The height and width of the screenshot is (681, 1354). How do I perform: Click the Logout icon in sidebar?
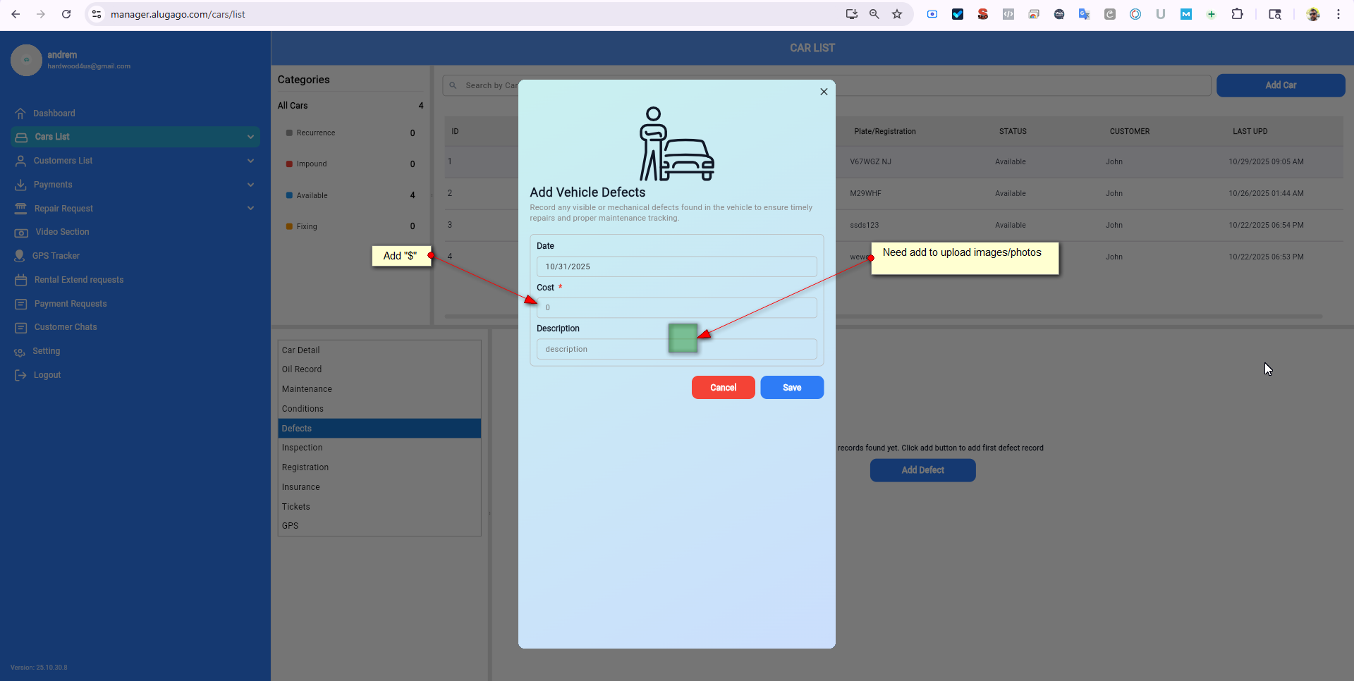[x=20, y=375]
